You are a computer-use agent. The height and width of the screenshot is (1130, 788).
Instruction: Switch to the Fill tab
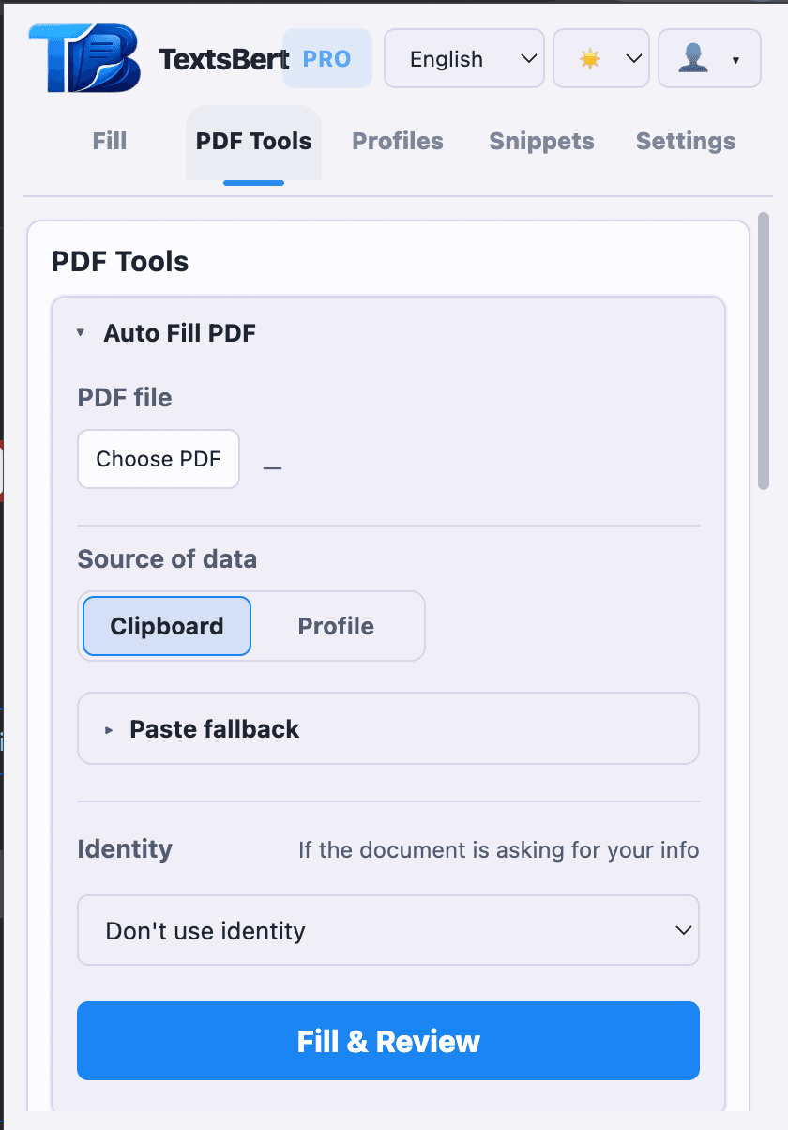click(x=109, y=141)
